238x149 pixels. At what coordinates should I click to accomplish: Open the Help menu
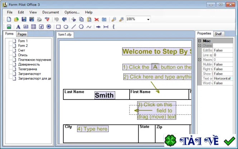89,12
